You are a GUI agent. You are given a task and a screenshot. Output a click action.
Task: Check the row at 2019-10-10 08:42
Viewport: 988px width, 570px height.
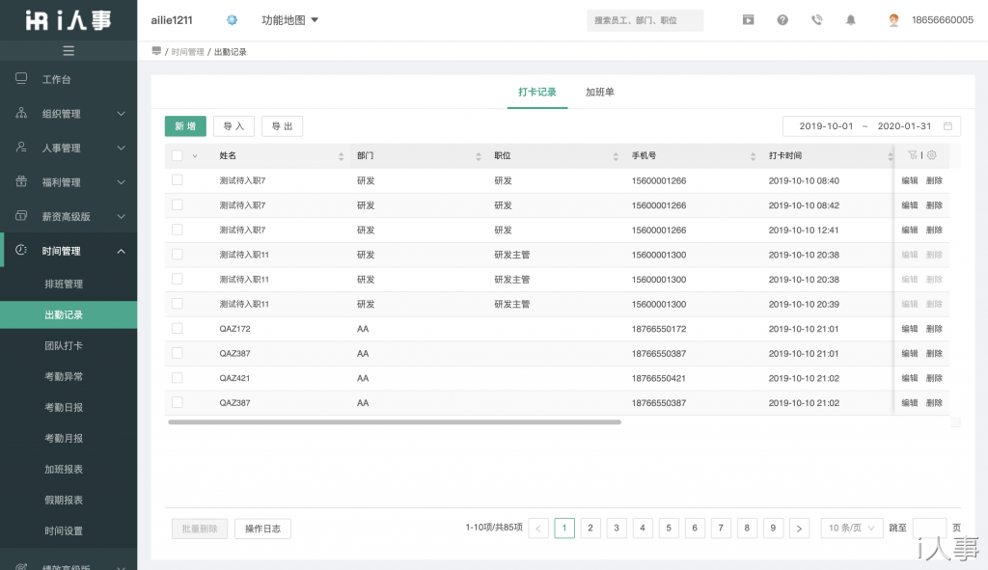(x=178, y=204)
